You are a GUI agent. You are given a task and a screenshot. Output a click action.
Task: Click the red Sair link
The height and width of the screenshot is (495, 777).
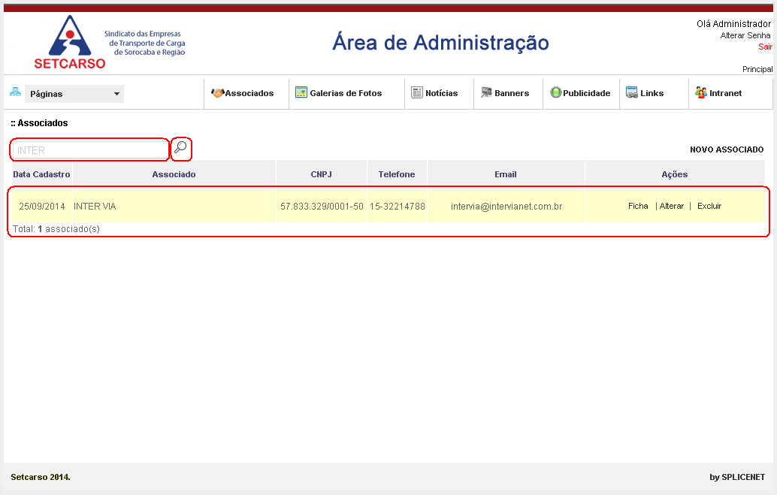(x=765, y=47)
